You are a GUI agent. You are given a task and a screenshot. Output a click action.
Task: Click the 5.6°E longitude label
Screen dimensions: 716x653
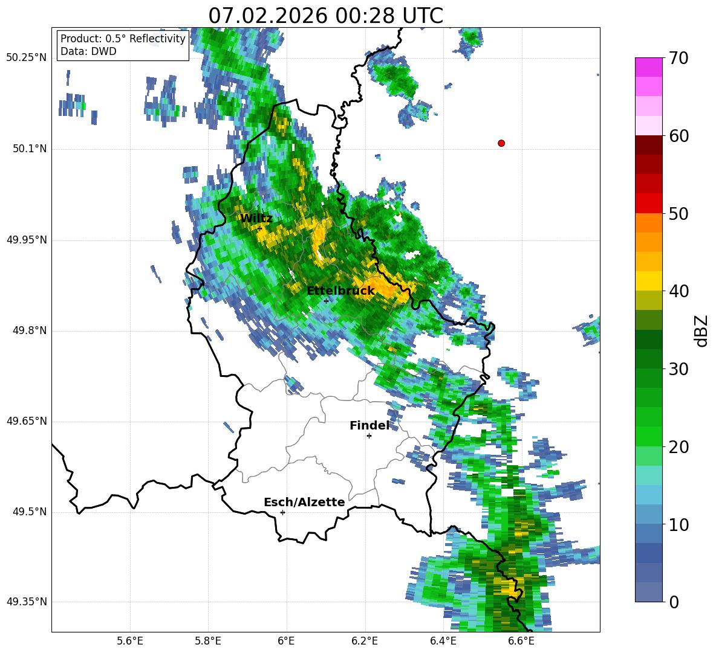[x=130, y=641]
